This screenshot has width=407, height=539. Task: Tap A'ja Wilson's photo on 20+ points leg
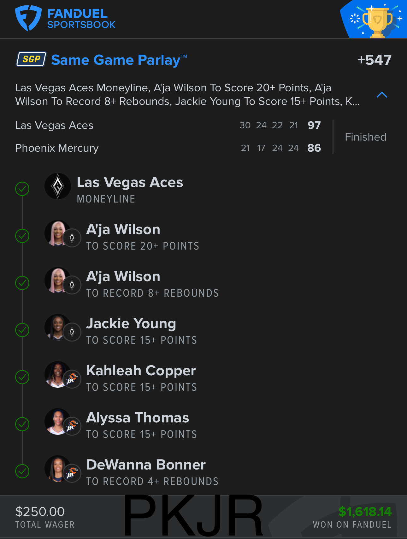point(57,233)
